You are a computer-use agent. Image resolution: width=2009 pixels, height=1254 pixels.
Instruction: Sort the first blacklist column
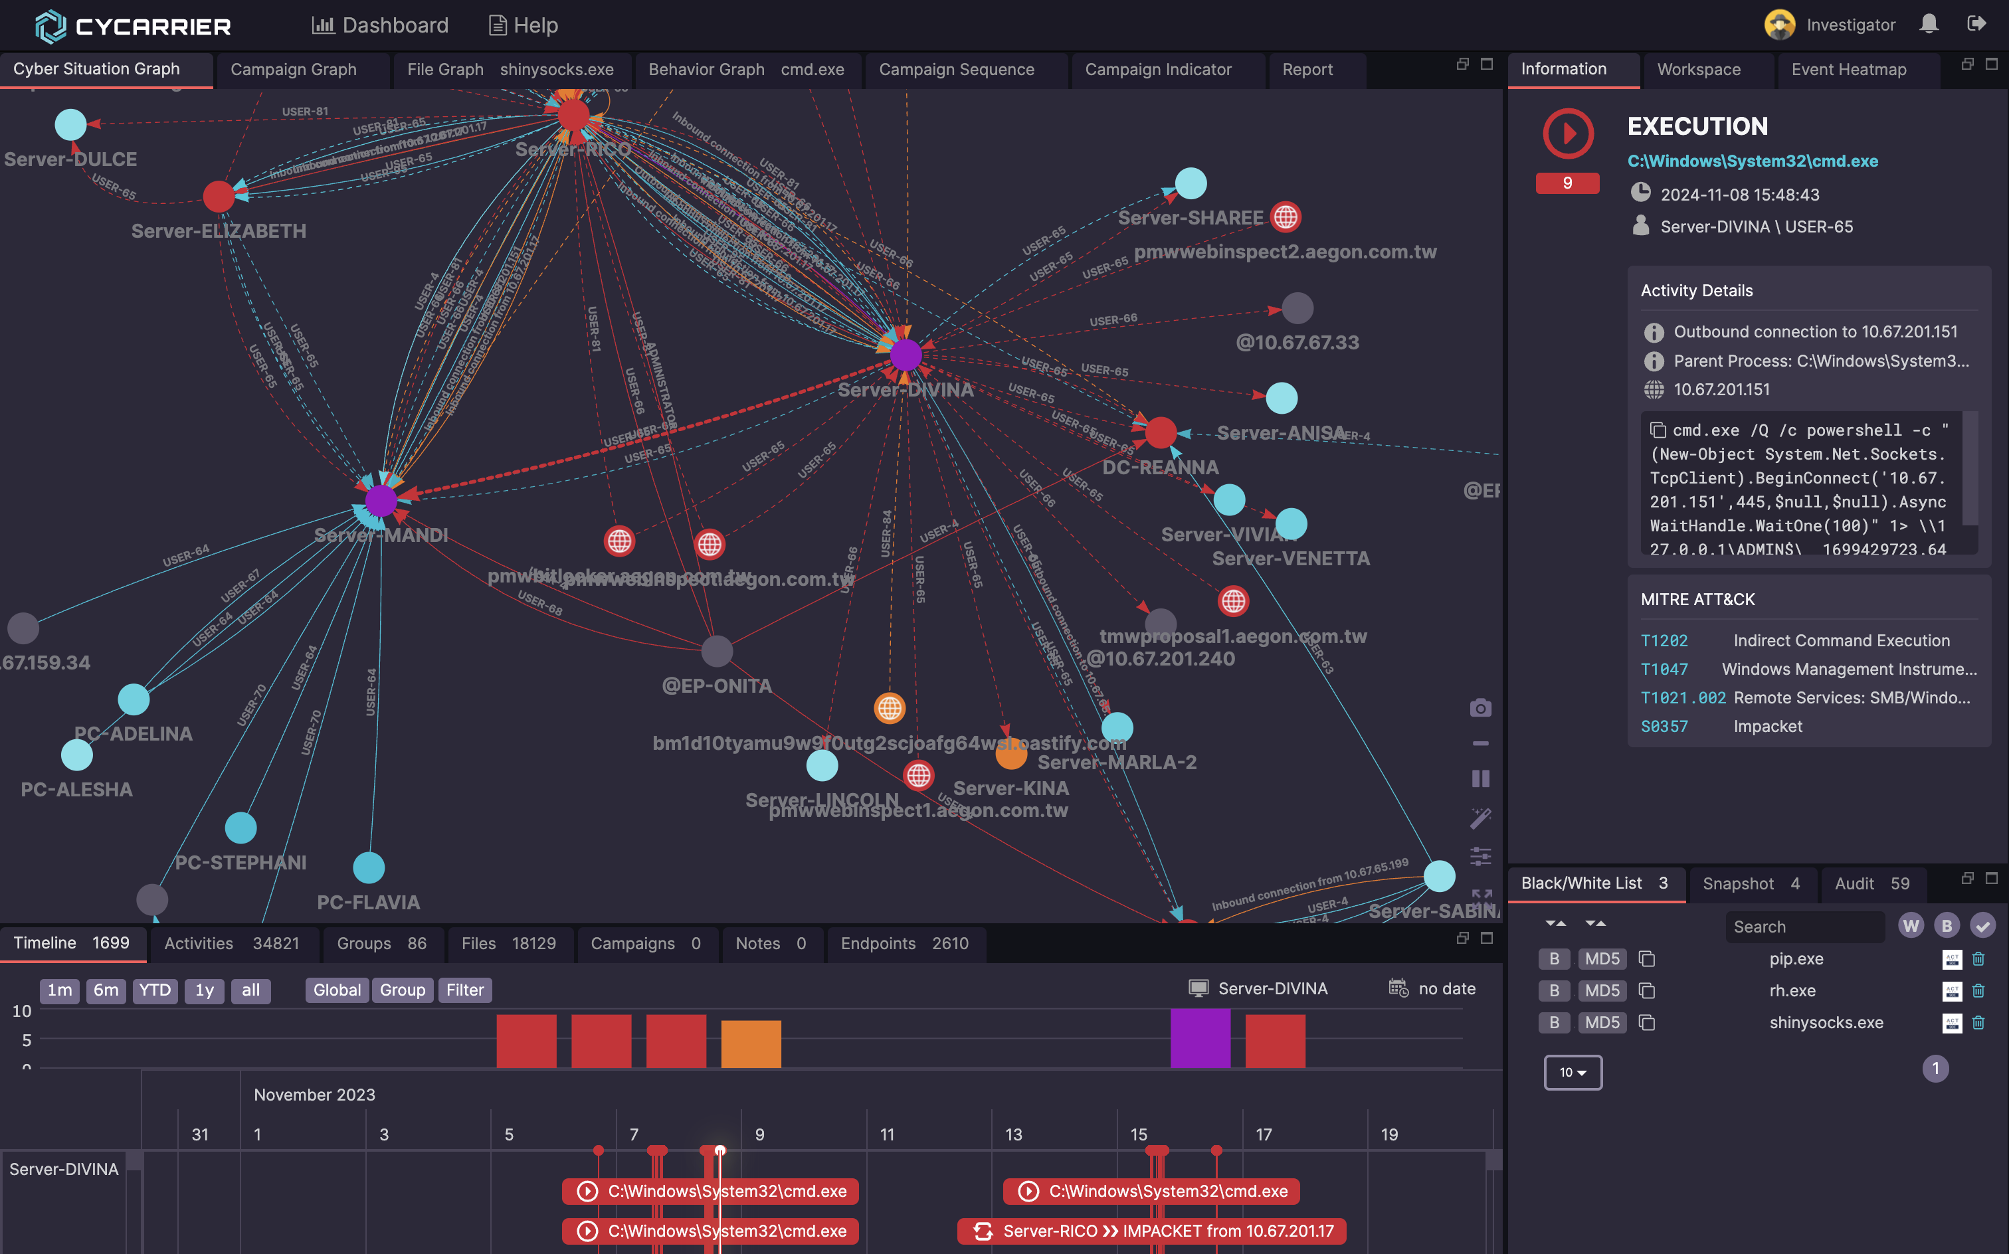1555,923
